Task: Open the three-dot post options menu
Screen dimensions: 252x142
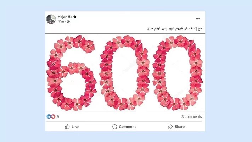Action: coord(197,19)
